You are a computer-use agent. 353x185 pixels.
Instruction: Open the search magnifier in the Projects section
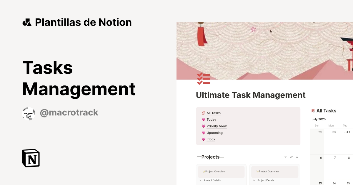point(297,157)
